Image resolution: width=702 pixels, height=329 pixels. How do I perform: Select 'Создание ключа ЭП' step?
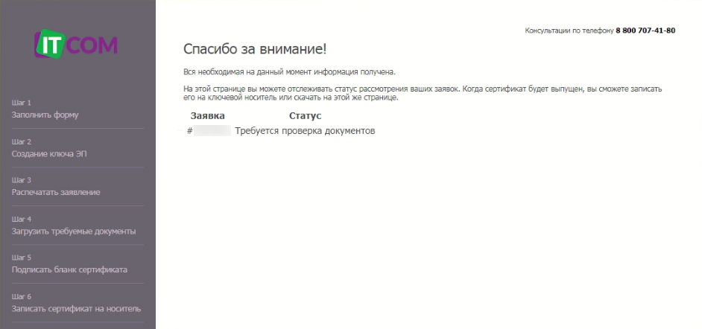(50, 153)
